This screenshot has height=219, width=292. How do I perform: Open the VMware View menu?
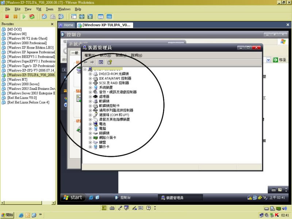point(28,9)
